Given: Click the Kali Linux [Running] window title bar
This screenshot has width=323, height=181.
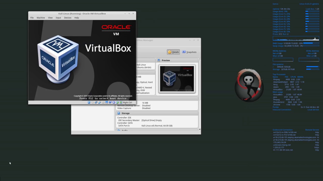Looking at the screenshot, I should tap(82, 14).
